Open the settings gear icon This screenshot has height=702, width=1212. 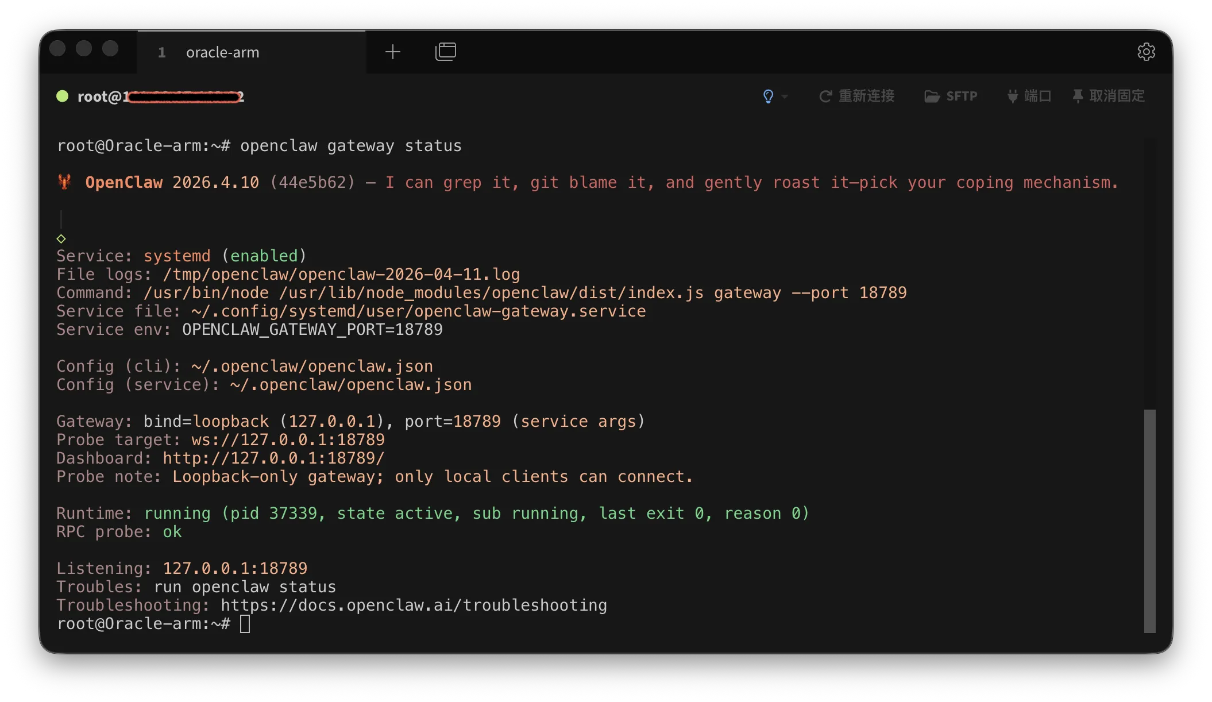1146,52
